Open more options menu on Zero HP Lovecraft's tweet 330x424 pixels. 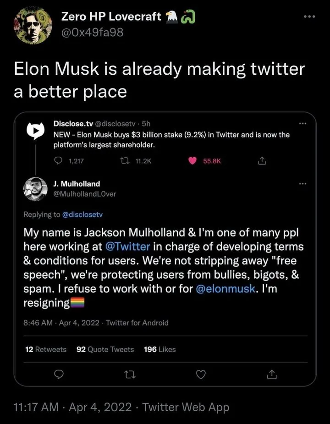310,17
